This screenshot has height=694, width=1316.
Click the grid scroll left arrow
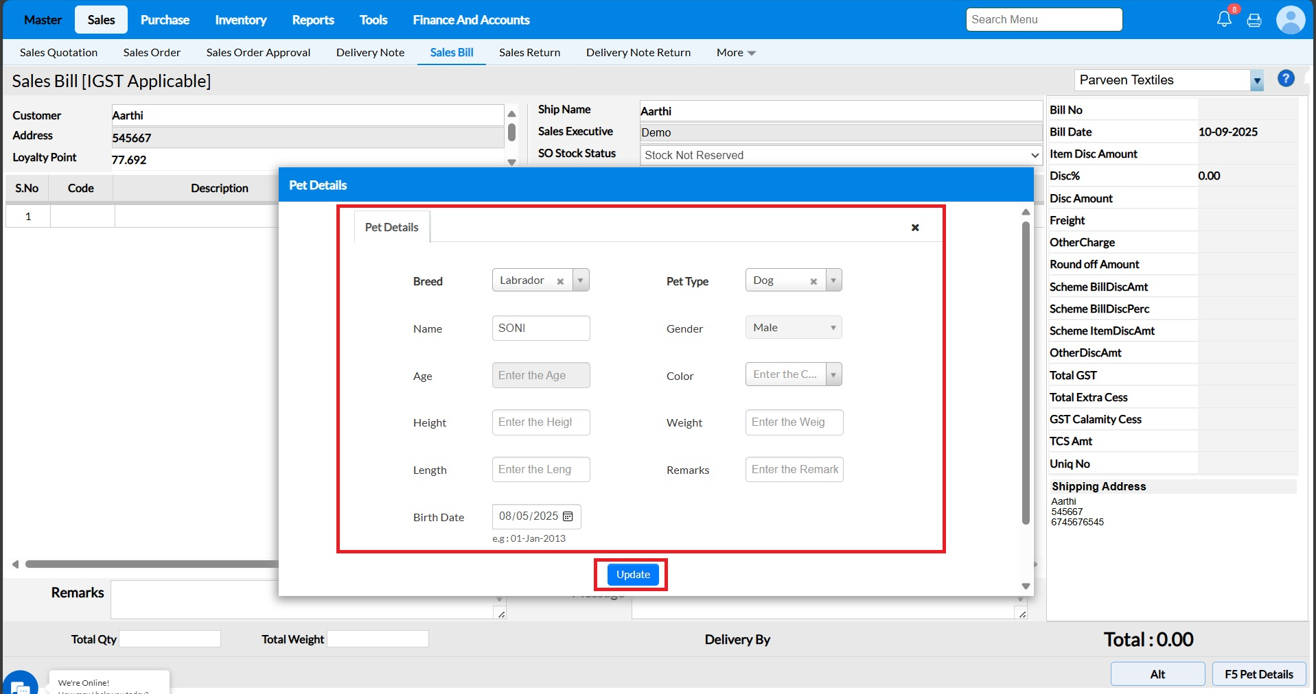tap(15, 564)
